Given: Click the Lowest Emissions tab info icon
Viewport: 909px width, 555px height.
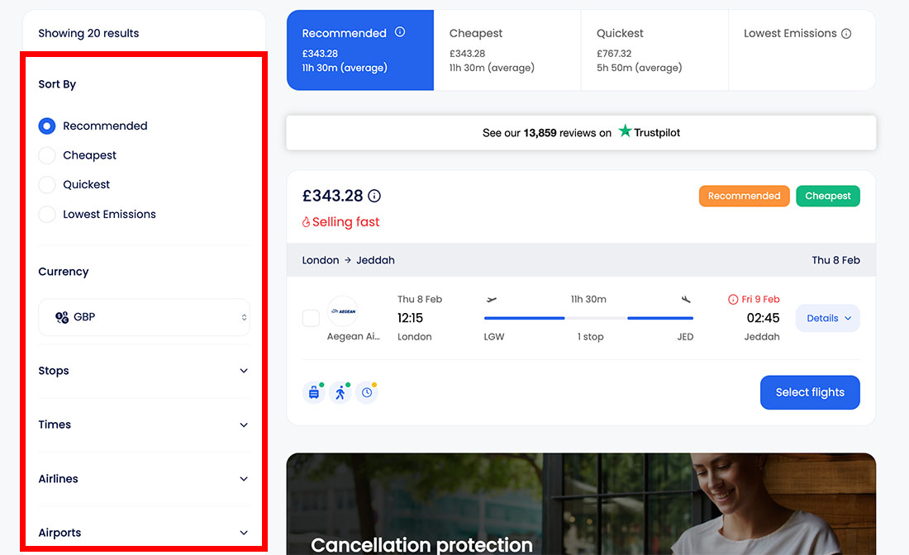Looking at the screenshot, I should (846, 34).
